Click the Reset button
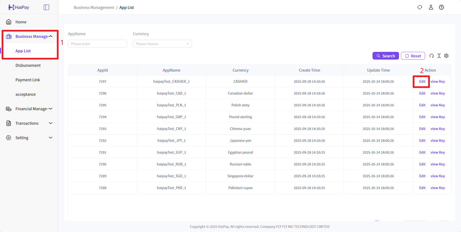Image resolution: width=461 pixels, height=232 pixels. 413,56
